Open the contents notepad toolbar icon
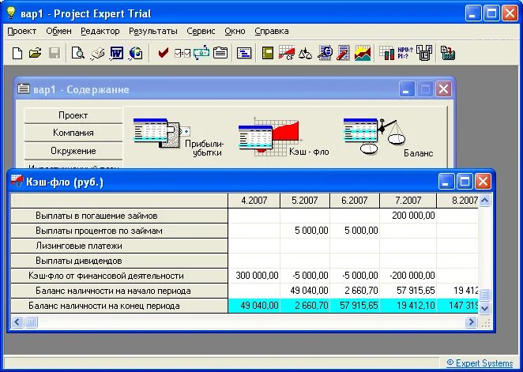The image size is (523, 372). (x=220, y=53)
